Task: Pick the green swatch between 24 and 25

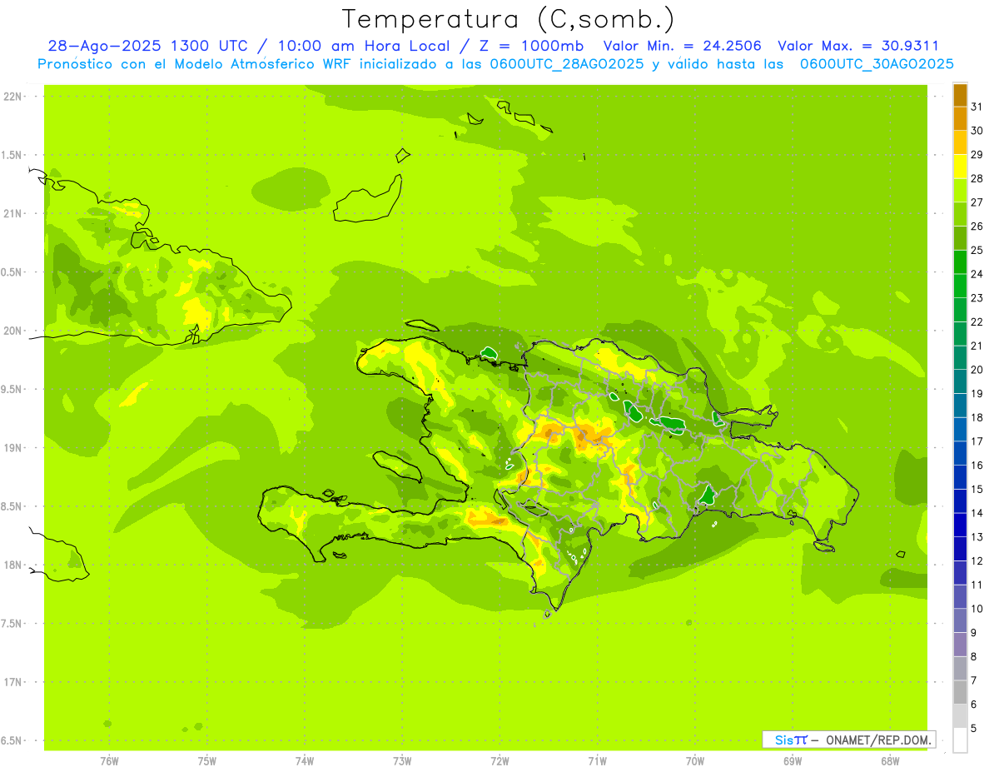Action: tap(960, 261)
